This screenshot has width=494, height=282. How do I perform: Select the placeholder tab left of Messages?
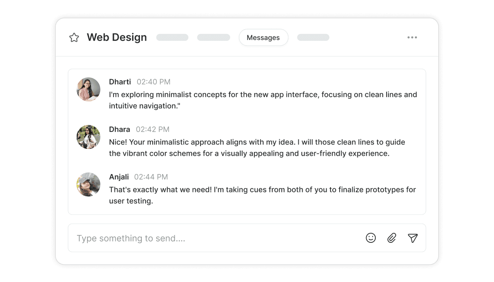click(214, 37)
